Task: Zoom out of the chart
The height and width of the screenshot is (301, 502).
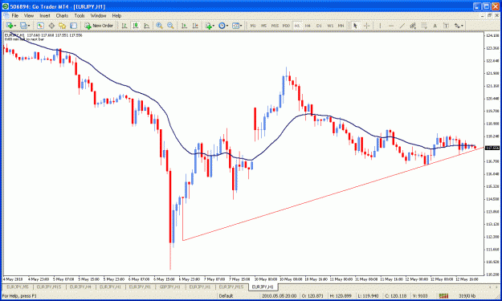Action: 170,26
